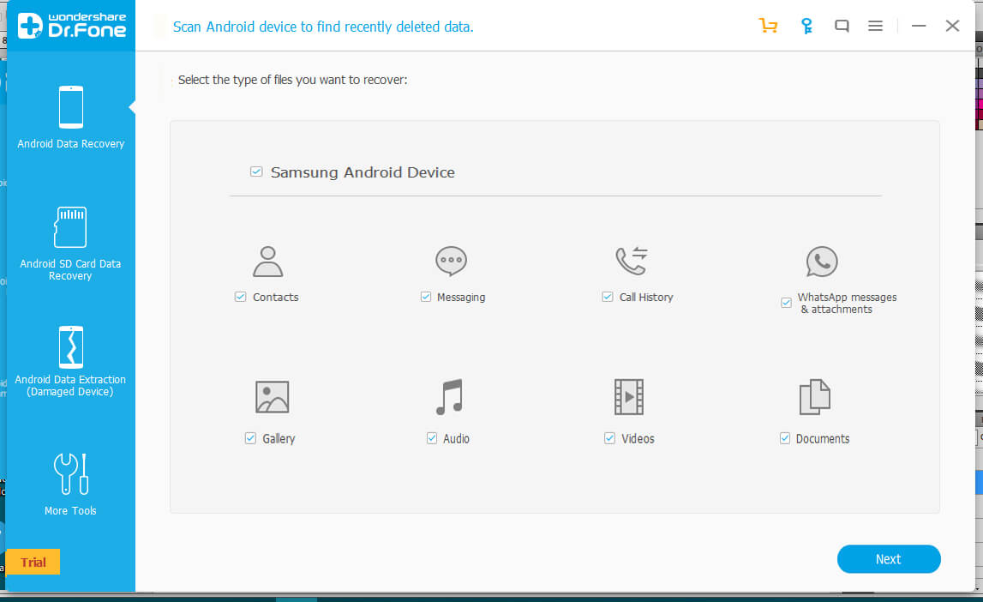Switch to Android Data Recovery label
The image size is (983, 602).
click(x=71, y=143)
